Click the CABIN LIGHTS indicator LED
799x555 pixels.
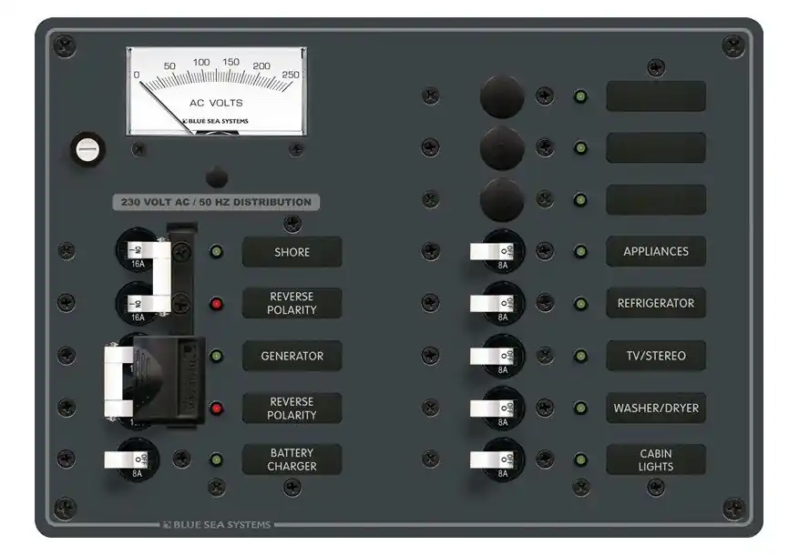pos(580,459)
